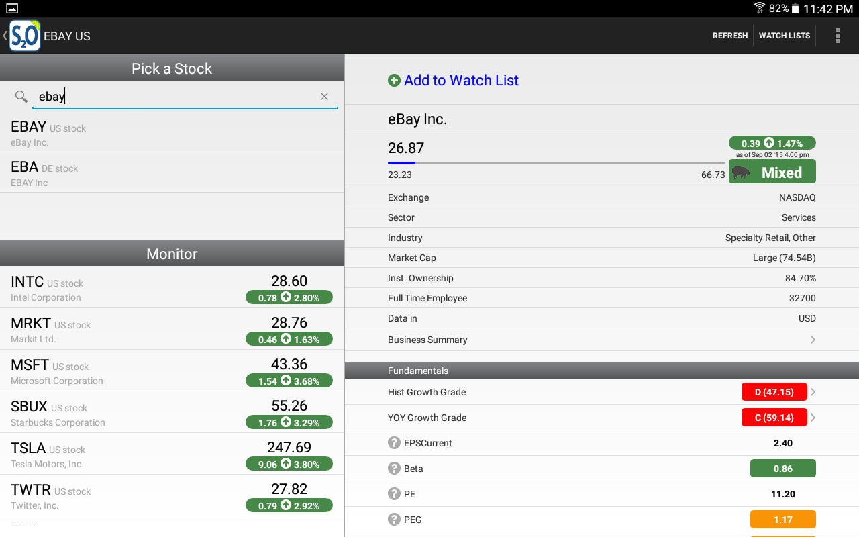859x537 pixels.
Task: Open help for EPSCurrent question mark
Action: coord(394,443)
